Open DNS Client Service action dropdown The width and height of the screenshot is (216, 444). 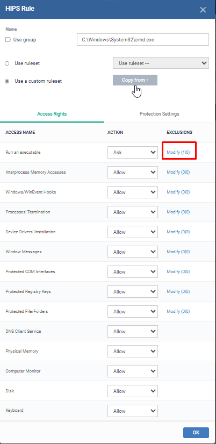click(133, 331)
